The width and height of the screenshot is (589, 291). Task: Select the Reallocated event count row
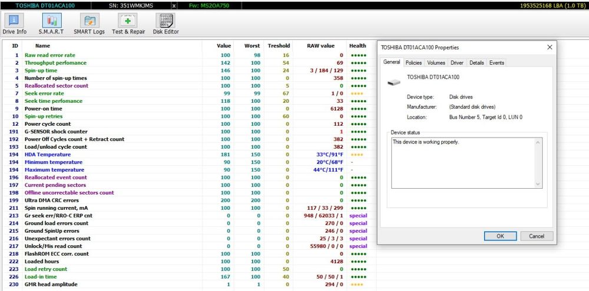(189, 178)
